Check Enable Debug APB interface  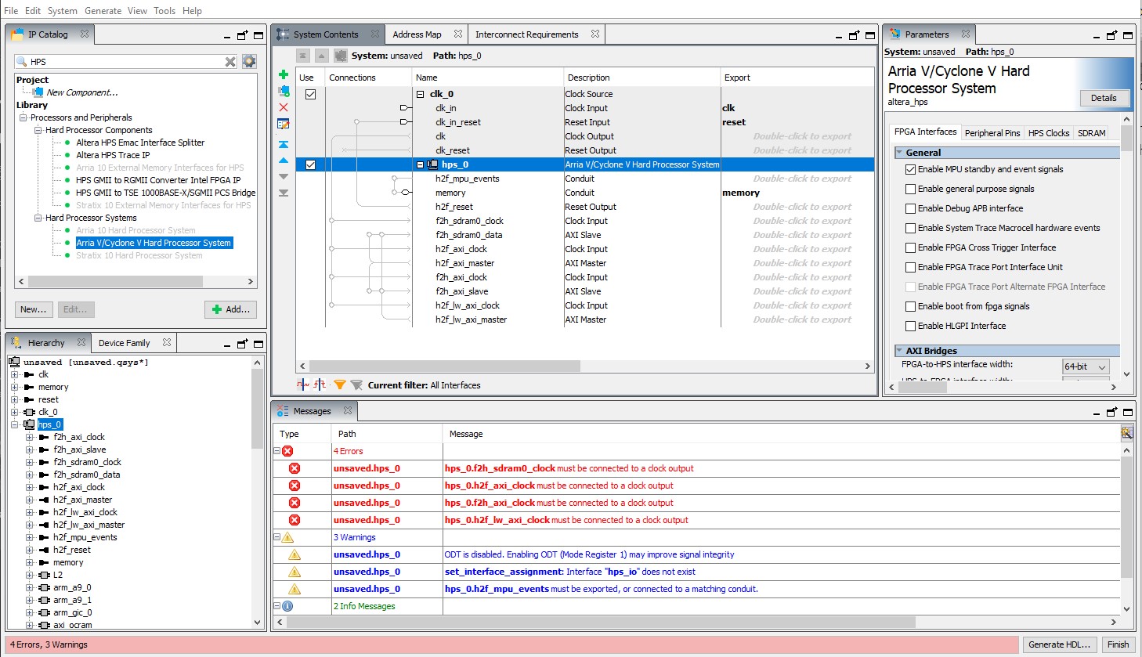click(x=910, y=208)
